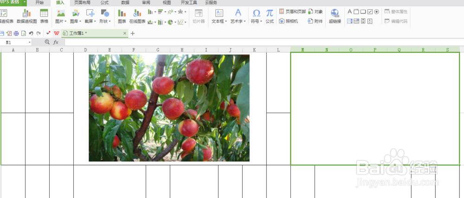Insert a button form control
464x198 pixels.
coord(363,12)
